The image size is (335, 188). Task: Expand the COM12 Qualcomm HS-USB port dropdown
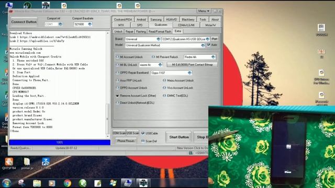[x=207, y=39]
